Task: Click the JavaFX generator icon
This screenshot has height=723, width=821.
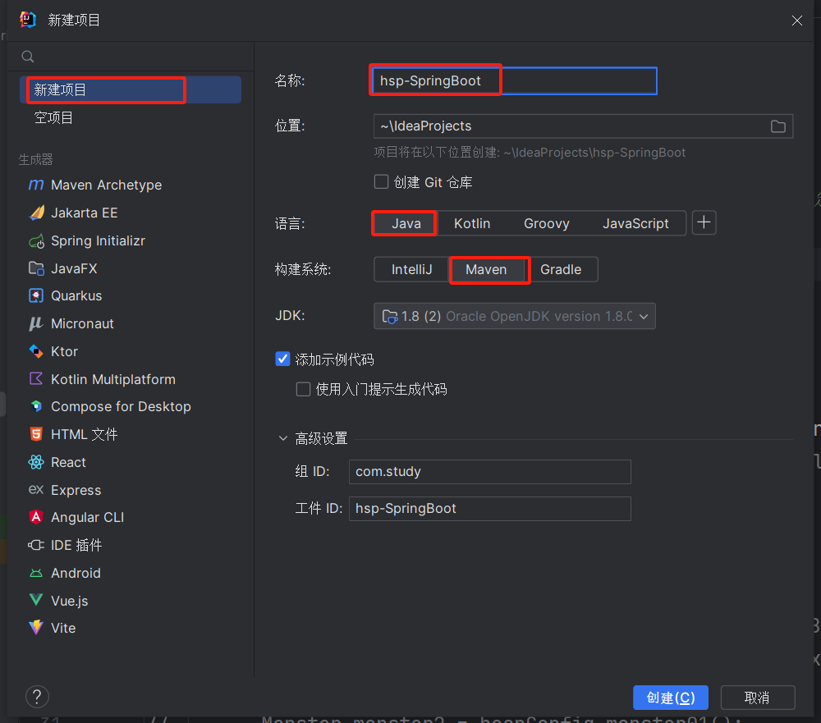Action: coord(35,268)
